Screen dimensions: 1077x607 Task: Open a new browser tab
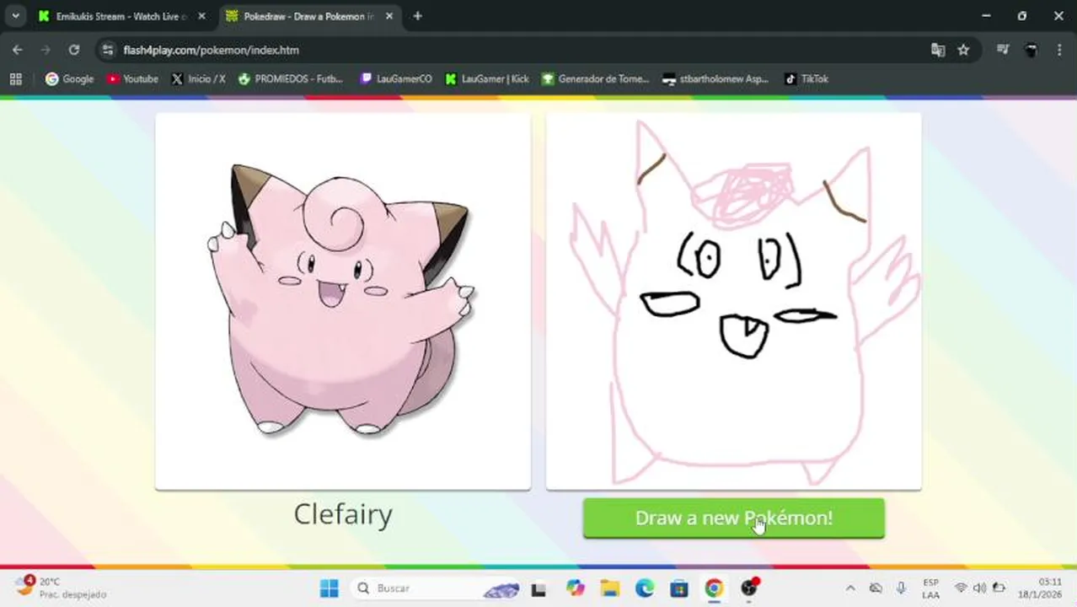[x=417, y=16]
